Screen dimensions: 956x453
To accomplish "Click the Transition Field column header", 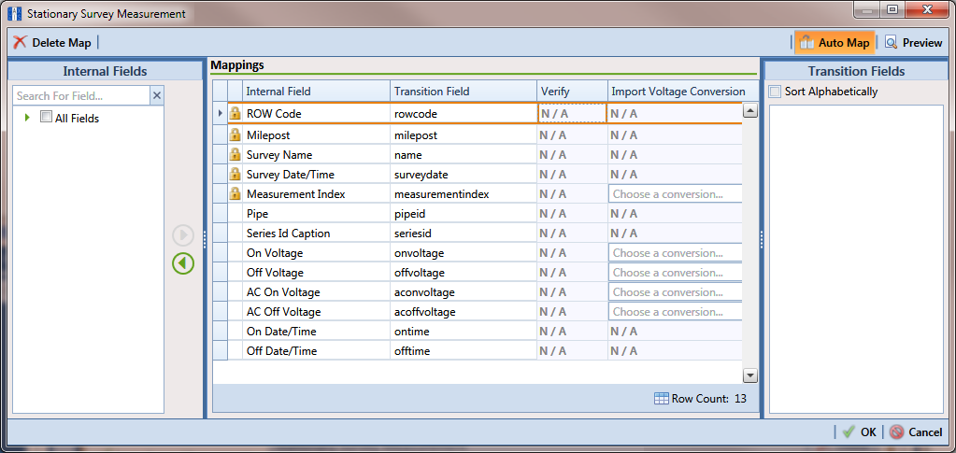I will click(464, 91).
